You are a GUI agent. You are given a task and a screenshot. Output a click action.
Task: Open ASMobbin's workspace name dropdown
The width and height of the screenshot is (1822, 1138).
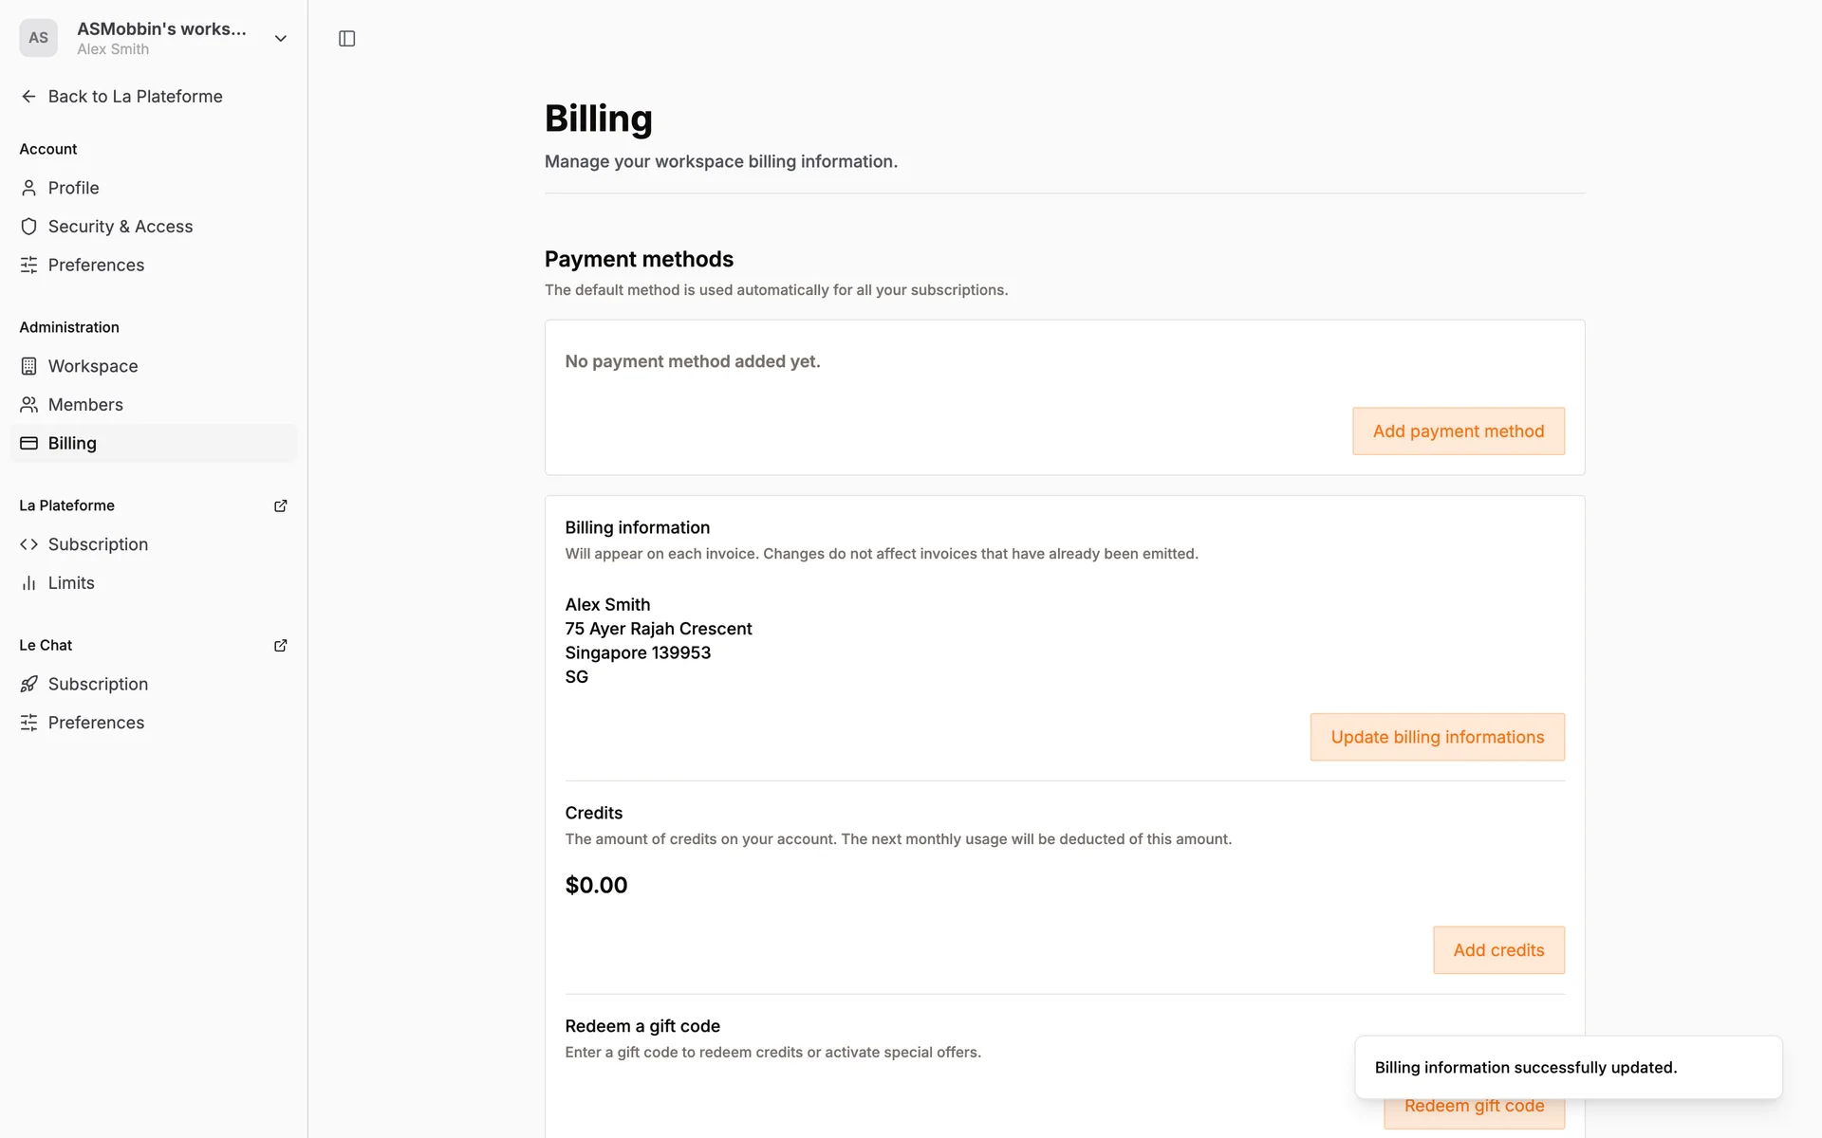161,29
